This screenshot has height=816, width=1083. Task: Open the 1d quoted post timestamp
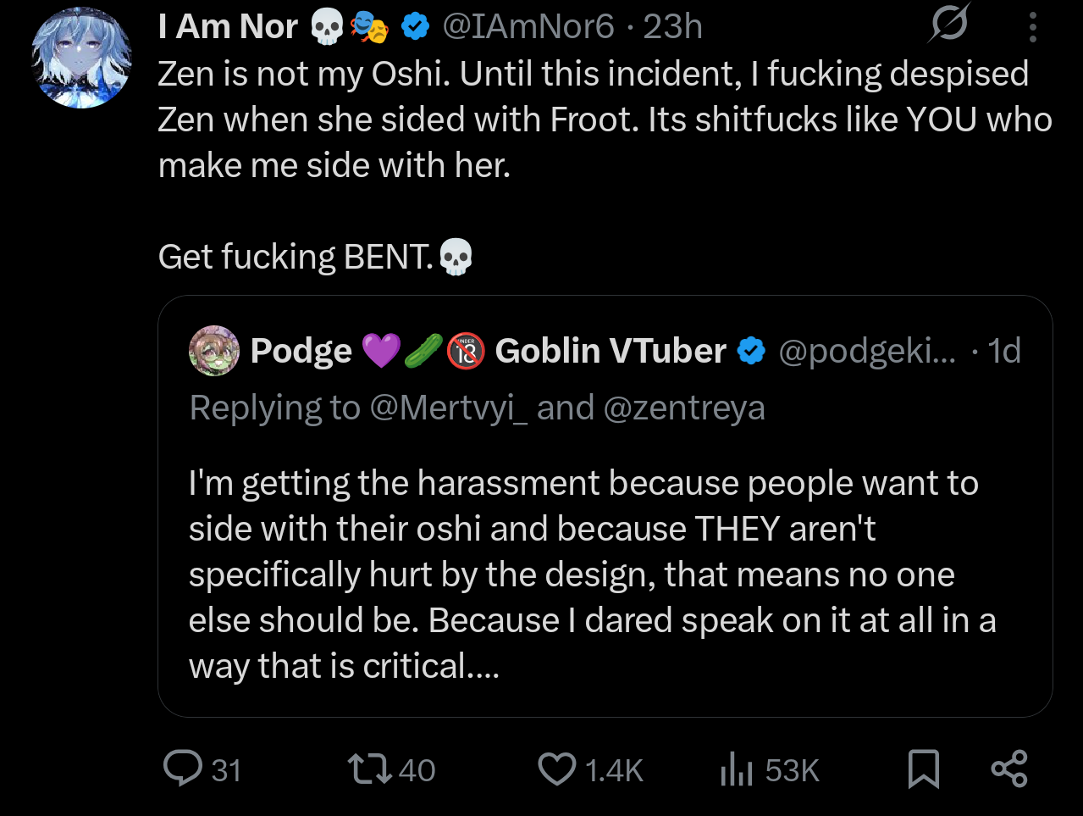1004,351
